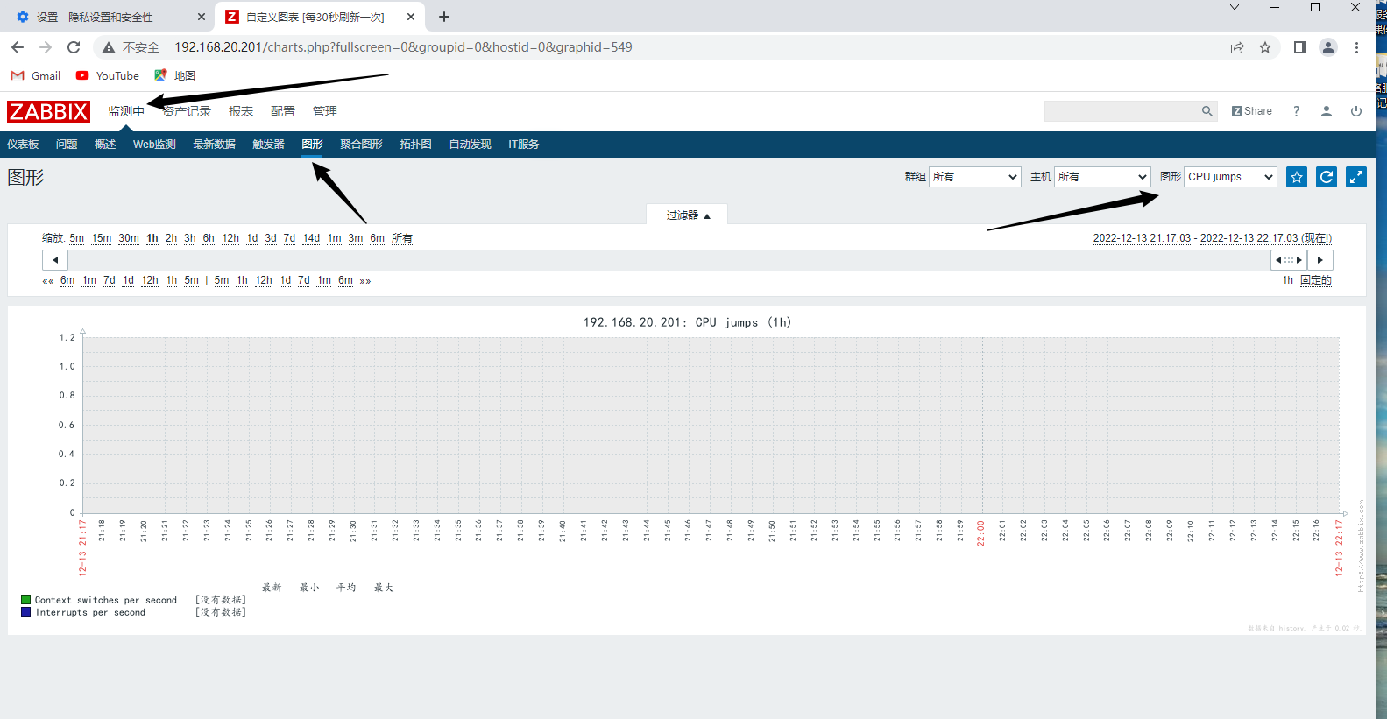
Task: Select the 7d zoom link
Action: 289,238
